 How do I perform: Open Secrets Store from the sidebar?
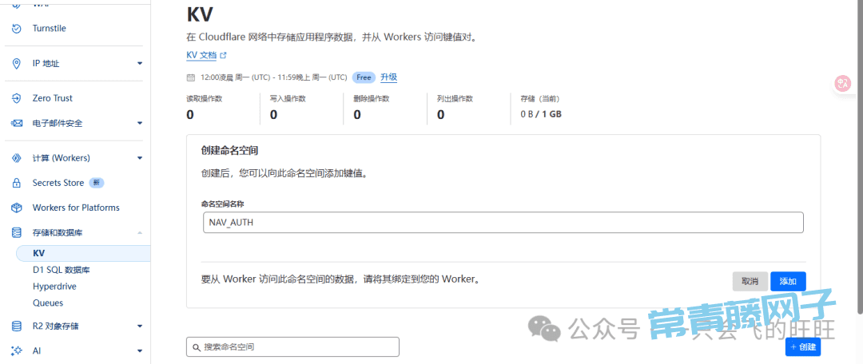click(x=58, y=183)
